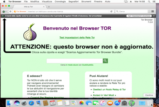This screenshot has width=159, height=107.
Task: Click the Tor onion logo image
Action: click(30, 32)
